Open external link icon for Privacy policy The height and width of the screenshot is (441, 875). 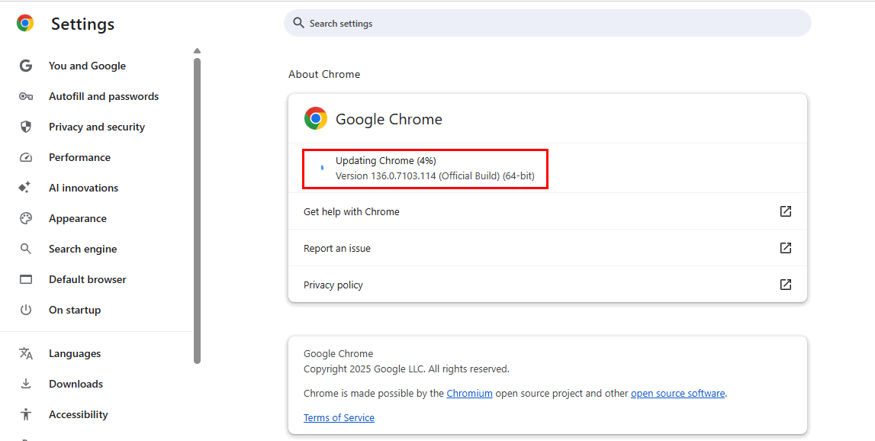(x=785, y=285)
